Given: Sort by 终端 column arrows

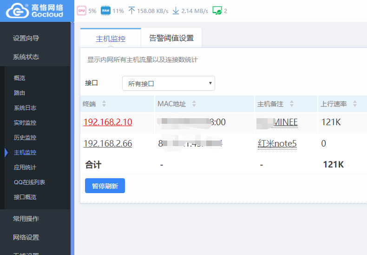Looking at the screenshot, I should [x=104, y=104].
